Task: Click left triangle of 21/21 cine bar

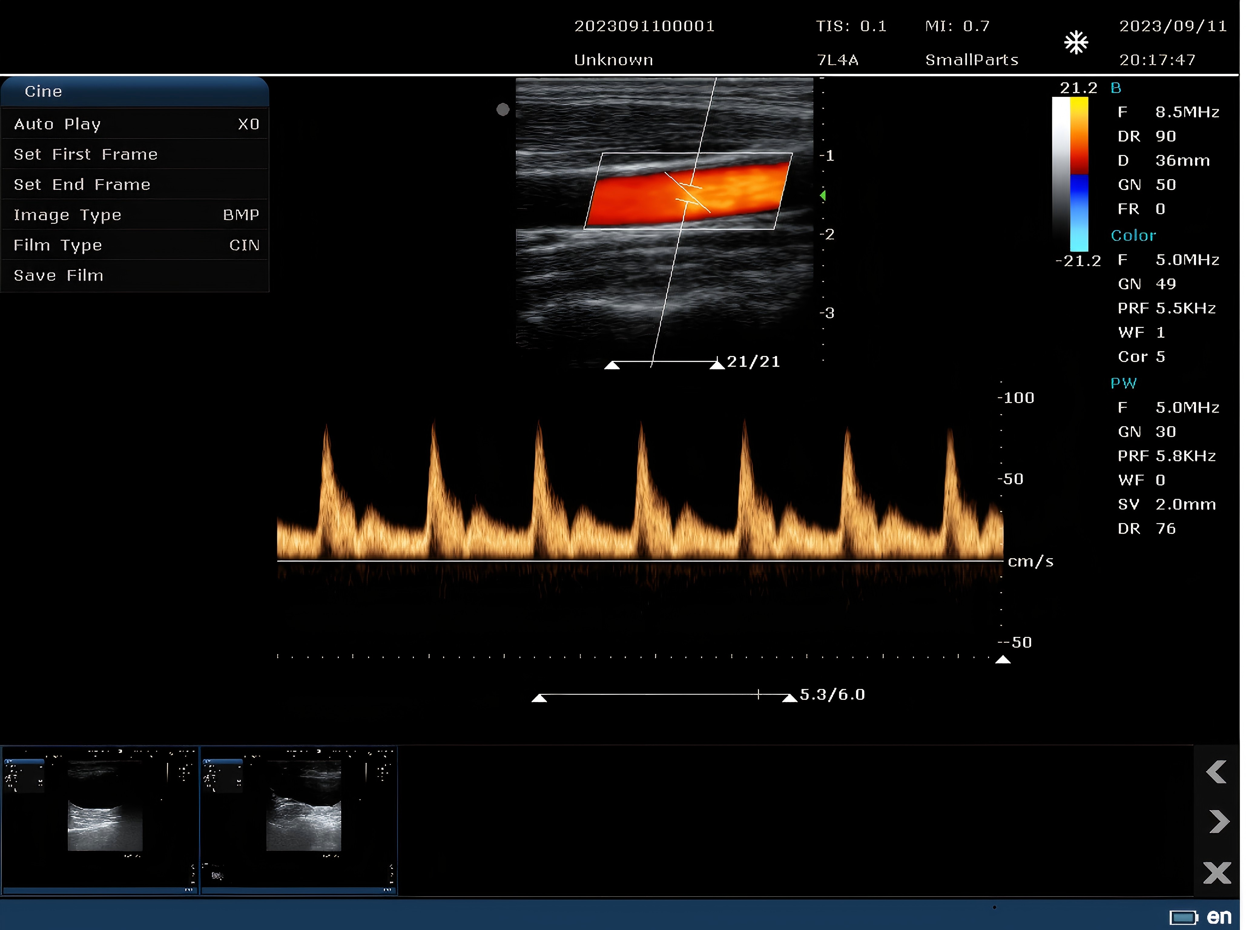Action: tap(612, 365)
